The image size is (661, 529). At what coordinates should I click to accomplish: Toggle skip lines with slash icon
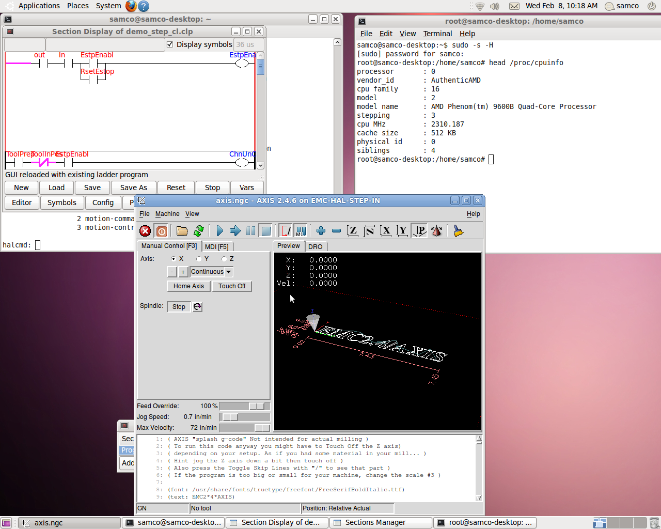285,231
